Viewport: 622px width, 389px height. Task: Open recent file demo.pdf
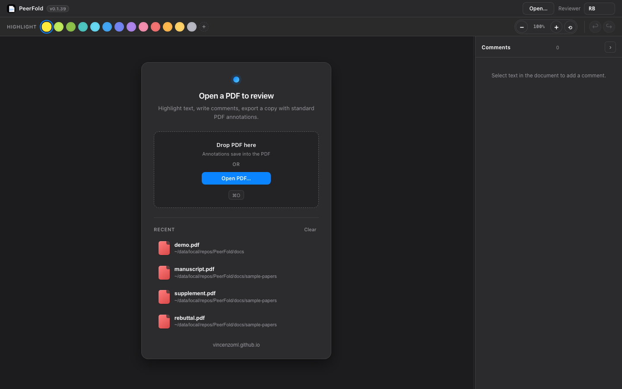tap(236, 248)
